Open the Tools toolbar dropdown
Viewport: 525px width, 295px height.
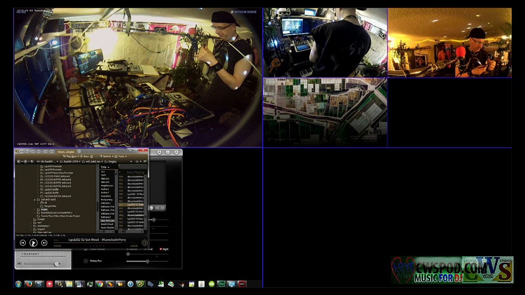(x=121, y=156)
